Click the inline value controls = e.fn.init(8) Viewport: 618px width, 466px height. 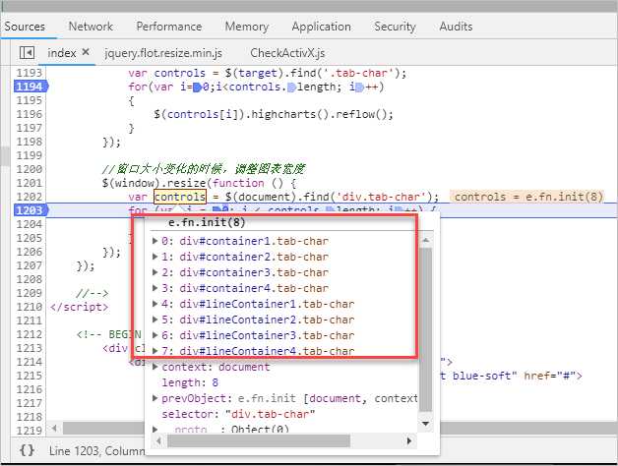click(x=528, y=197)
